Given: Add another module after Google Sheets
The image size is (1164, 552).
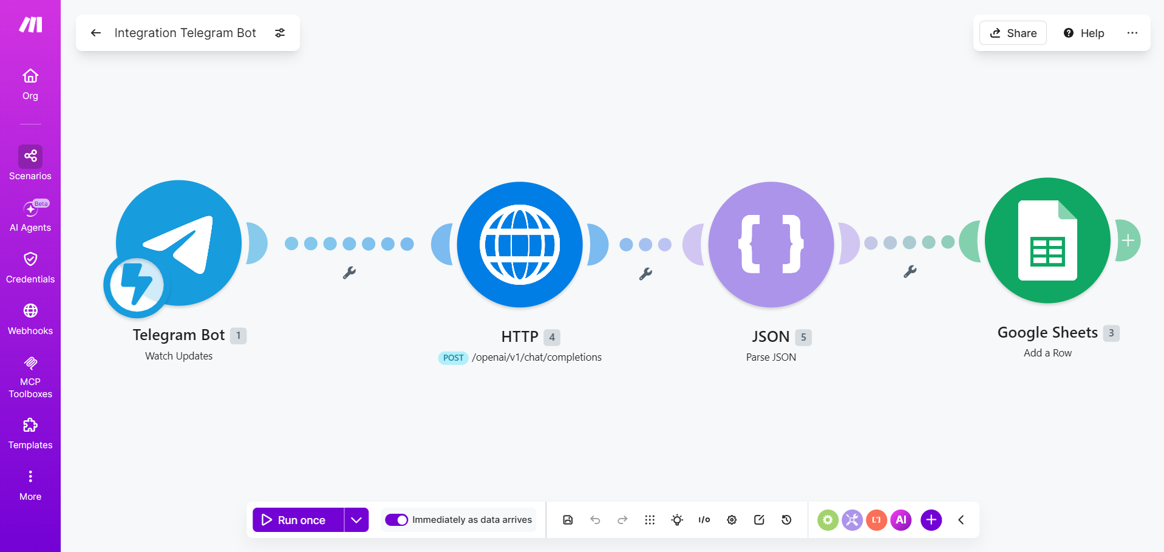Looking at the screenshot, I should (1128, 240).
